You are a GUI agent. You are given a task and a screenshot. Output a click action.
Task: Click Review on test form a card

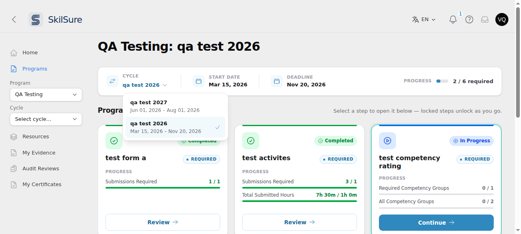[163, 222]
